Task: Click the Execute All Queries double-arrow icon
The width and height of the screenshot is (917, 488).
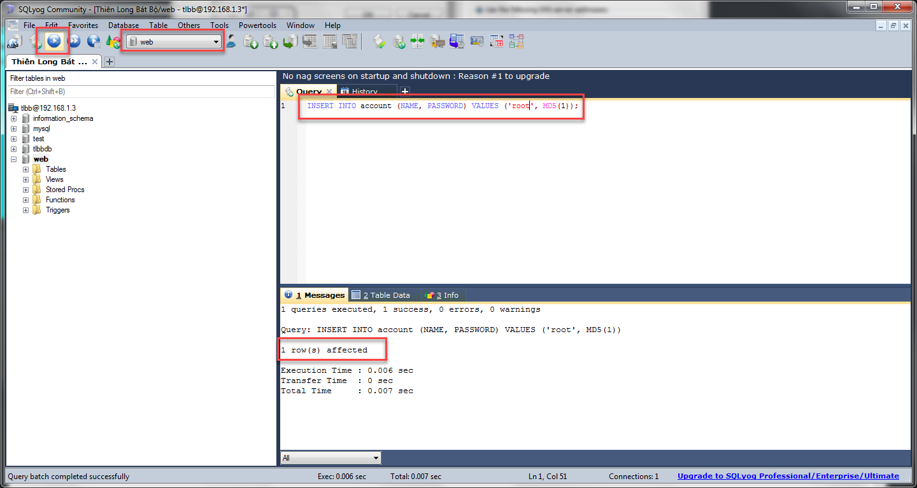Action: (x=74, y=41)
